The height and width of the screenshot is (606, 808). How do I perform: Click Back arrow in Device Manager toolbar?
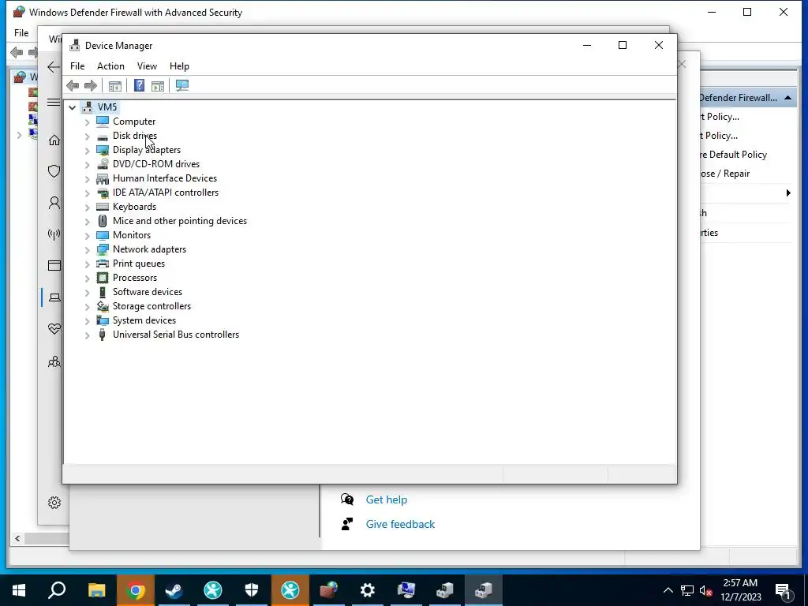click(x=73, y=85)
